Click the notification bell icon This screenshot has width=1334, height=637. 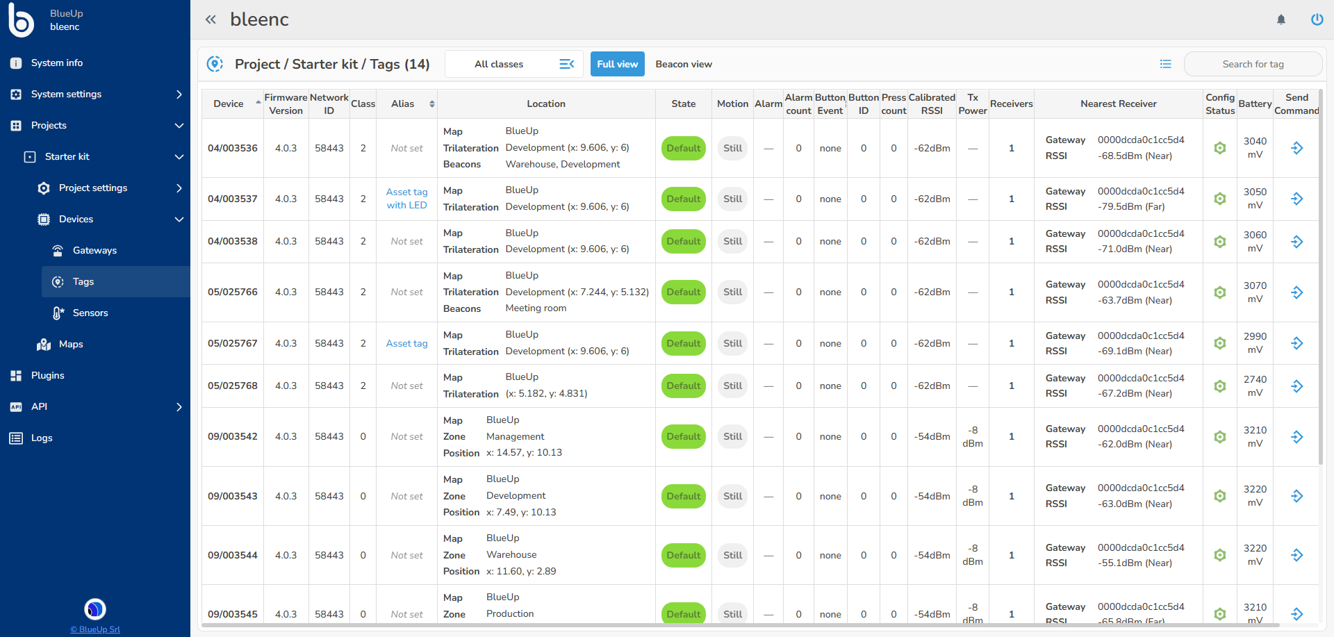pos(1281,19)
